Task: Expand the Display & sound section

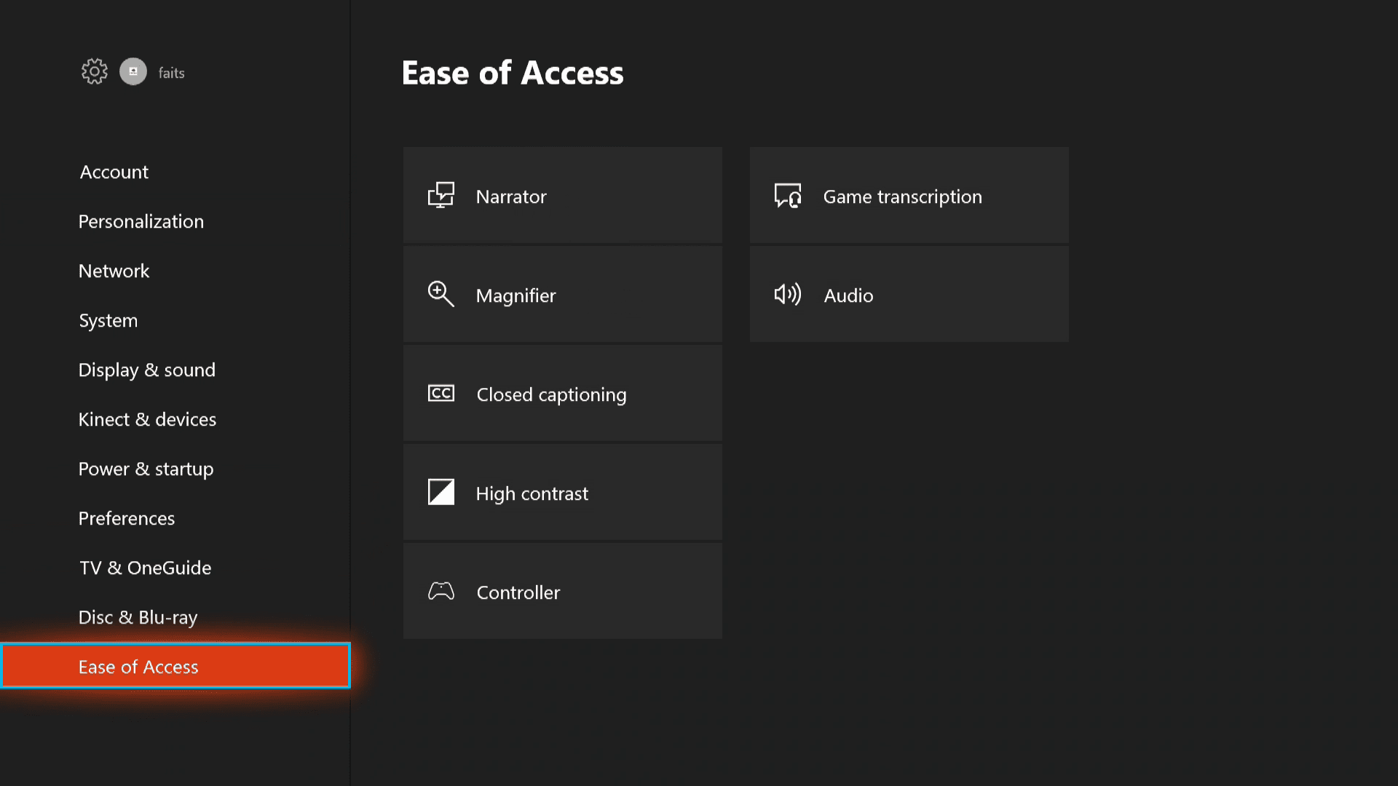Action: [x=147, y=370]
